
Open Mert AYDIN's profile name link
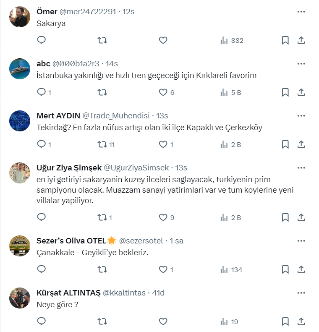point(58,115)
